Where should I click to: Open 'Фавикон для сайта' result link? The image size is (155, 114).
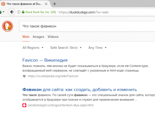tap(80, 90)
